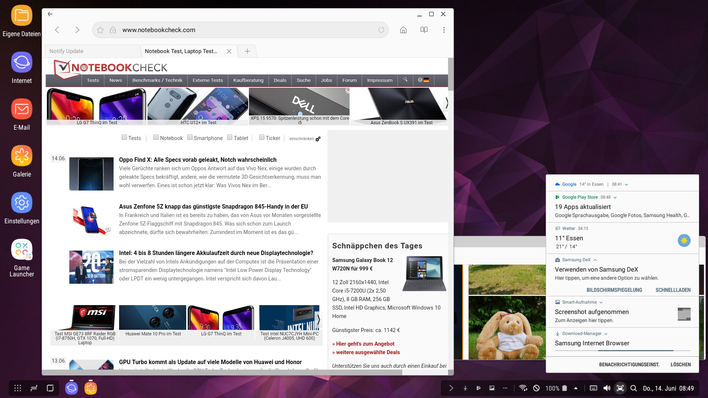Open the browser three-dot menu
This screenshot has width=708, height=398.
point(444,30)
